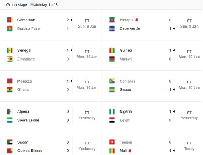
Task: Click the Egypt flag icon
Action: pyautogui.click(x=112, y=120)
